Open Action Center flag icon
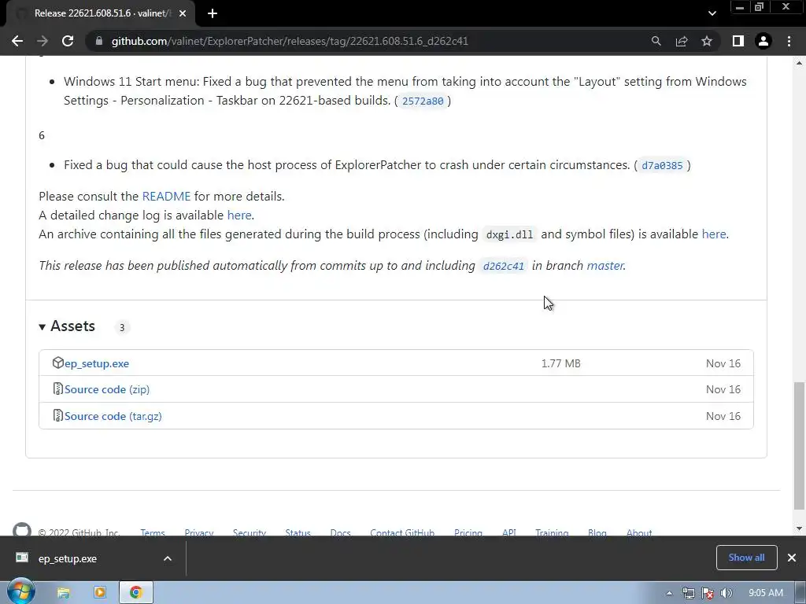The height and width of the screenshot is (604, 806). click(708, 593)
